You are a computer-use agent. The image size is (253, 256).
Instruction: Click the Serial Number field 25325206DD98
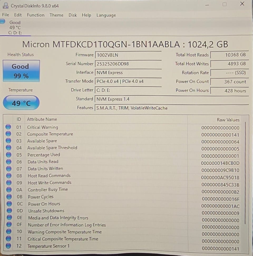click(128, 64)
